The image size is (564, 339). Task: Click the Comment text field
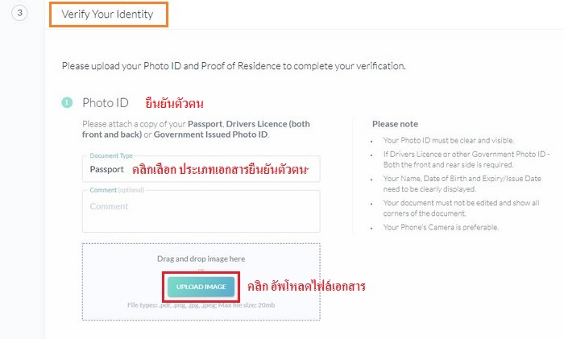point(201,211)
